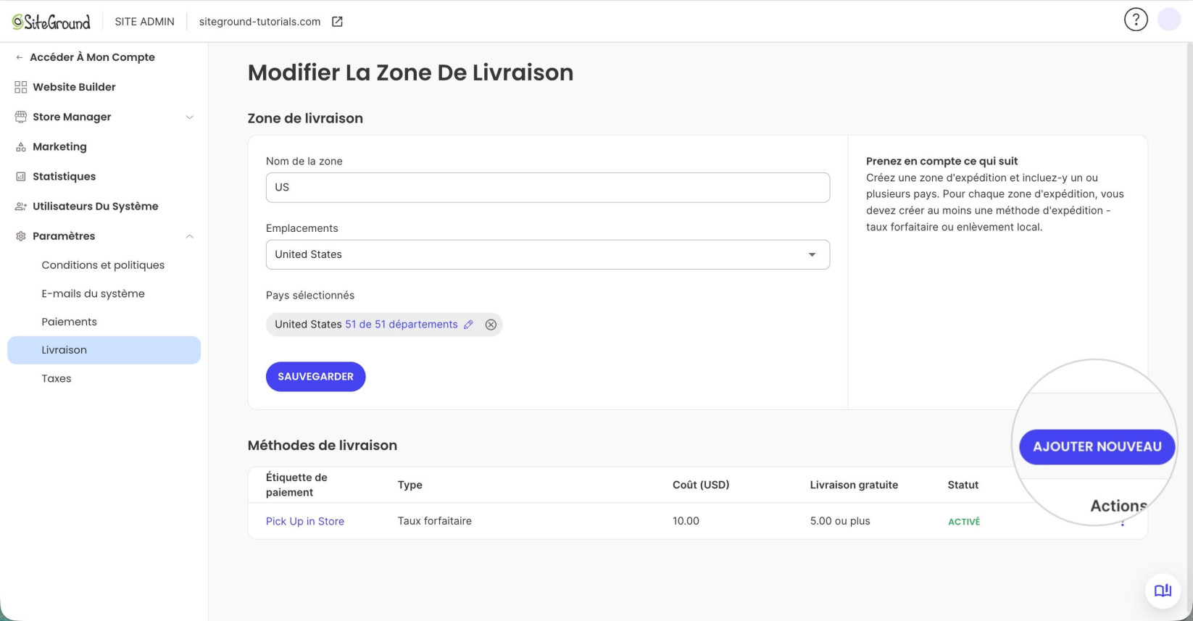This screenshot has height=621, width=1193.
Task: Click Accéder À Mon Compte link
Action: 92,57
